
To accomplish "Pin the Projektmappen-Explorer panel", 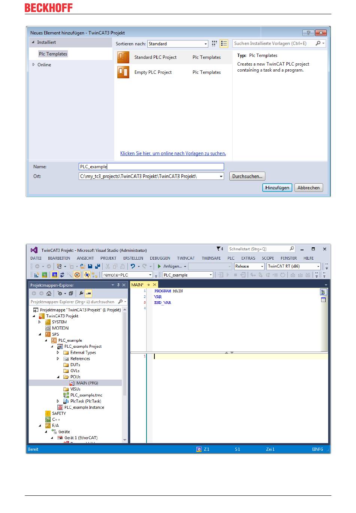I will coord(118,285).
